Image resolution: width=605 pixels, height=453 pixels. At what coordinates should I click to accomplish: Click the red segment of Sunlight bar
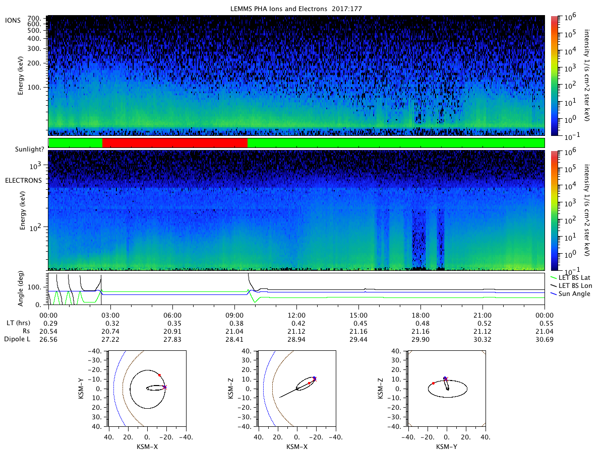(175, 143)
